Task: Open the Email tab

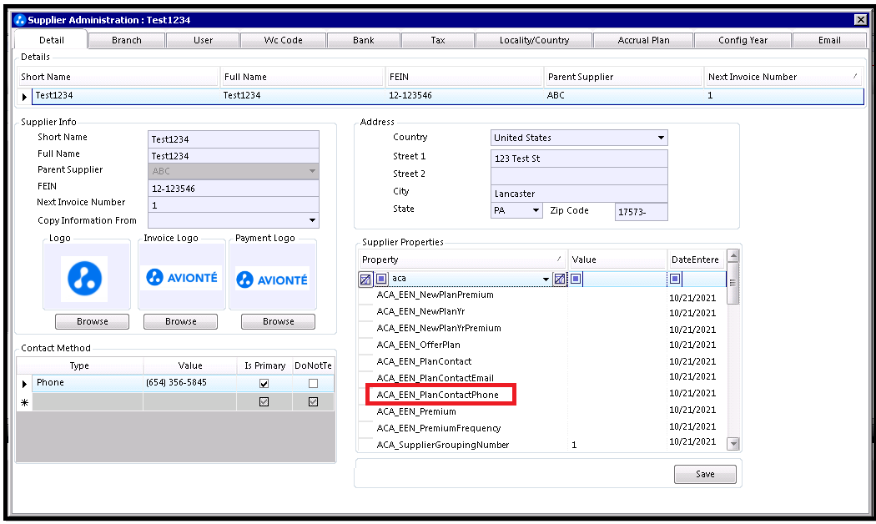Action: pyautogui.click(x=829, y=40)
